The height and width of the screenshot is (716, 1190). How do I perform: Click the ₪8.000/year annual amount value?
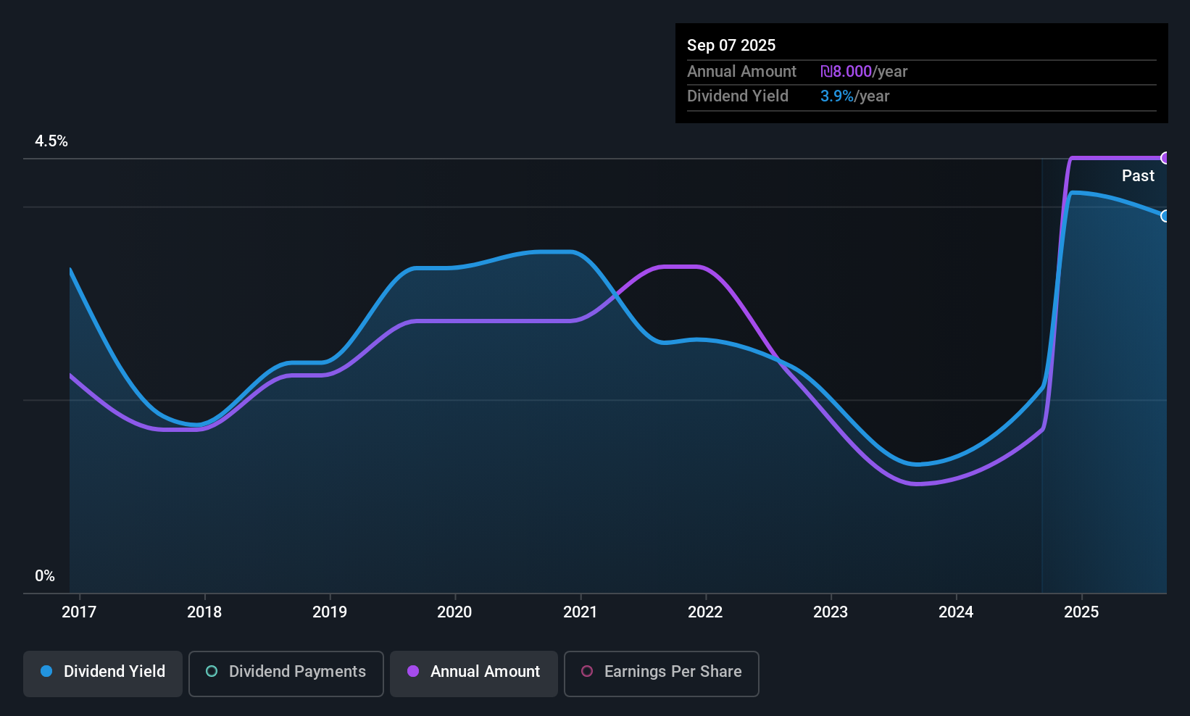coord(864,72)
